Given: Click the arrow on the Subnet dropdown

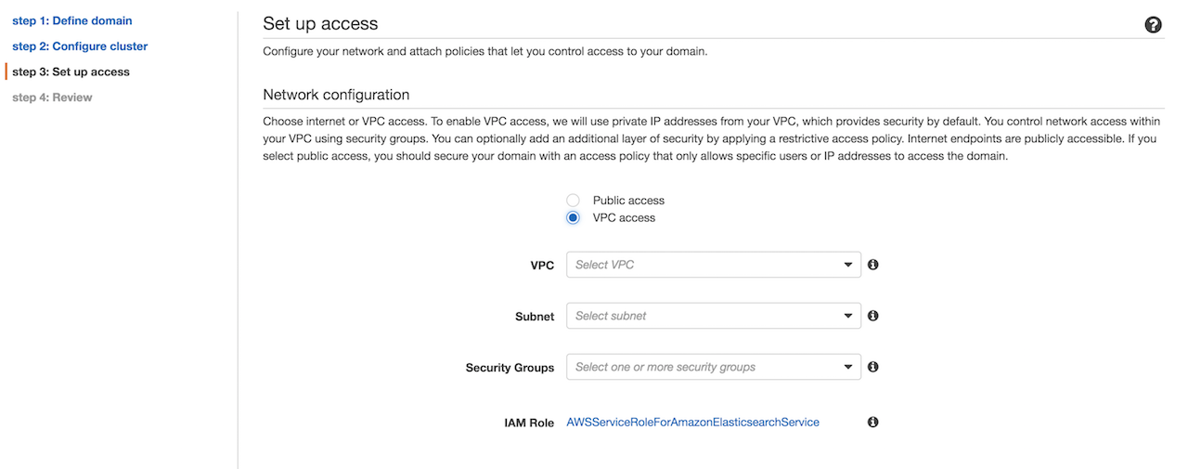Looking at the screenshot, I should (x=848, y=316).
